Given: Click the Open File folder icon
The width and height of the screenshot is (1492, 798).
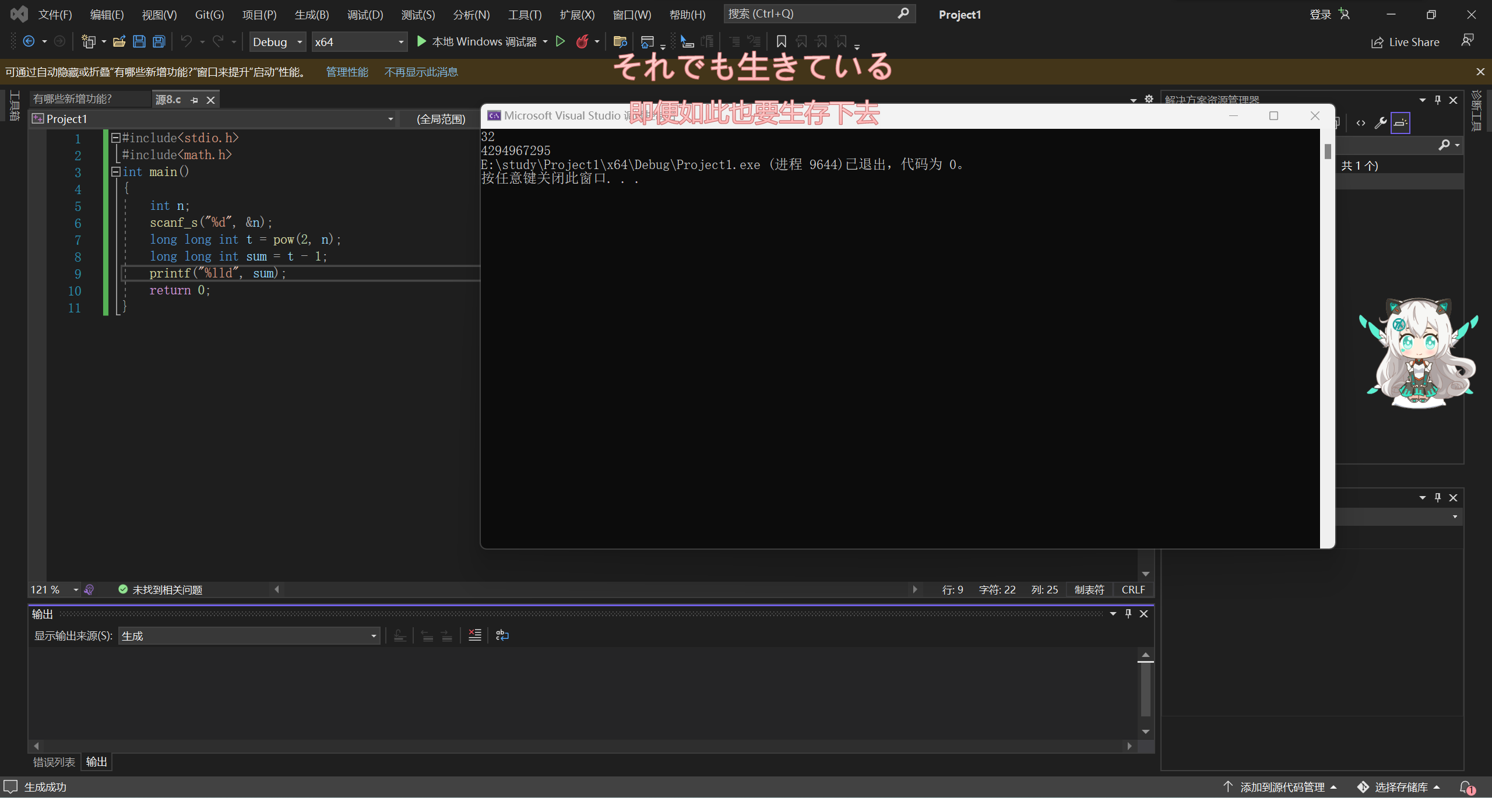Looking at the screenshot, I should (x=119, y=41).
